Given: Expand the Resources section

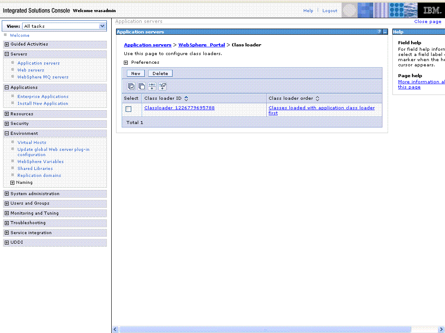Looking at the screenshot, I should coord(7,114).
